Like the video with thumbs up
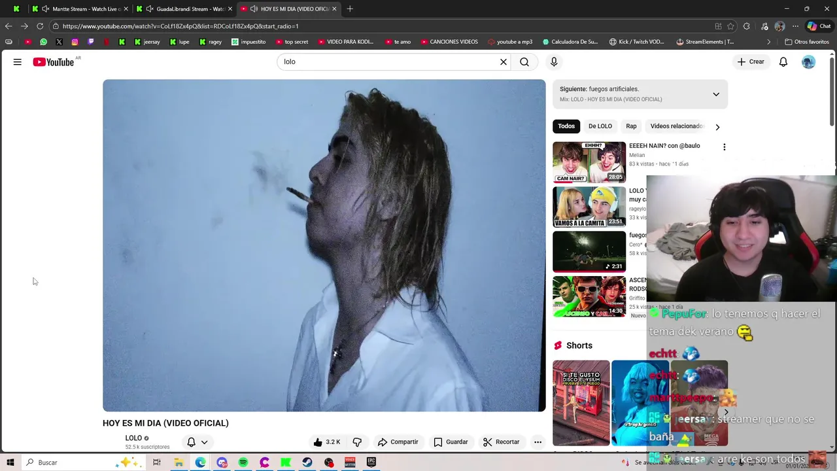Image resolution: width=837 pixels, height=471 pixels. [327, 442]
